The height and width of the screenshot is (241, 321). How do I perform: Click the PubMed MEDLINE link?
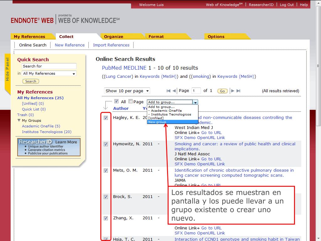(x=124, y=68)
